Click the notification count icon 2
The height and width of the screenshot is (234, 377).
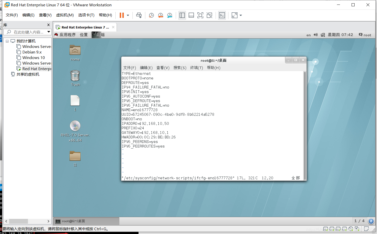pos(371,221)
